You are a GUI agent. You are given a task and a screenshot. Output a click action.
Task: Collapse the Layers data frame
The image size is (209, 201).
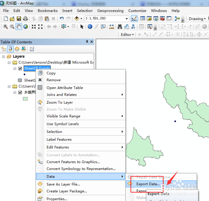pos(4,57)
